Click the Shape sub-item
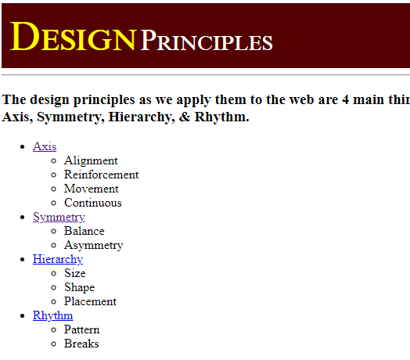The image size is (410, 360). tap(80, 287)
